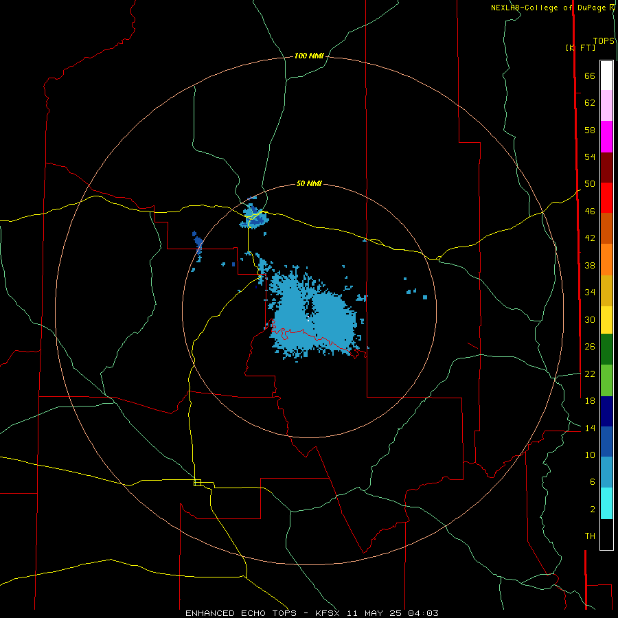Image resolution: width=618 pixels, height=618 pixels.
Task: Click the white radar site dot
Action: tap(308, 321)
